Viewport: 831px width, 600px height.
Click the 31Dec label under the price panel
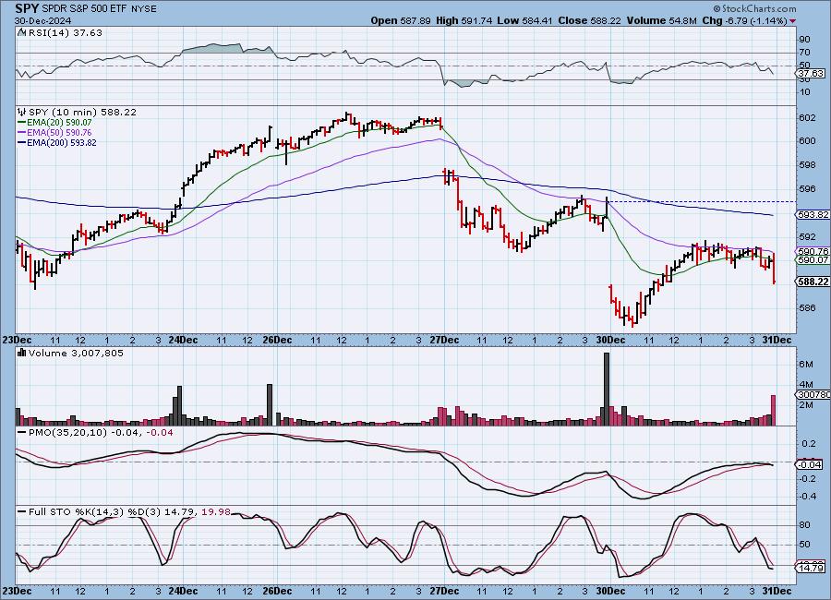pos(777,341)
